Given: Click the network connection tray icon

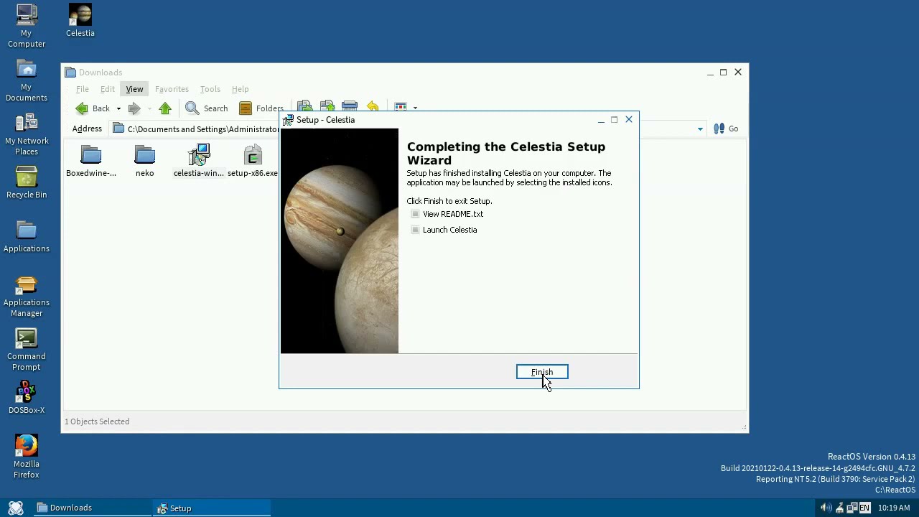Looking at the screenshot, I should (852, 508).
